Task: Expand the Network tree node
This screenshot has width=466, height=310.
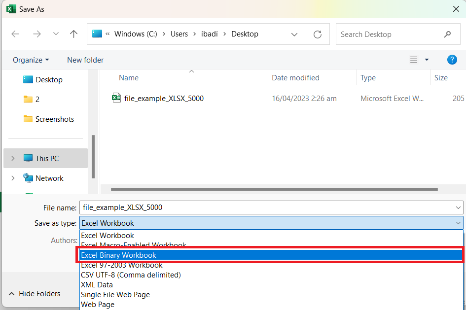Action: tap(13, 178)
